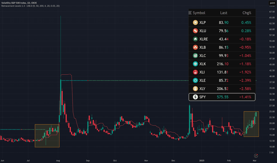The height and width of the screenshot is (163, 277).
Task: Select the XLP symbol name
Action: [202, 23]
